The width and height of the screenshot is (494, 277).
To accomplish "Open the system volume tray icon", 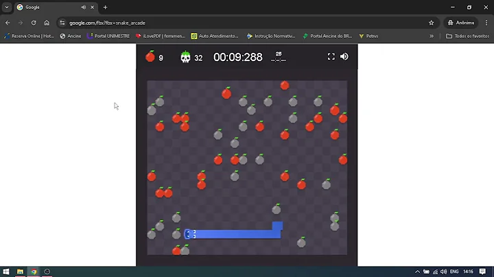I will 444,272.
